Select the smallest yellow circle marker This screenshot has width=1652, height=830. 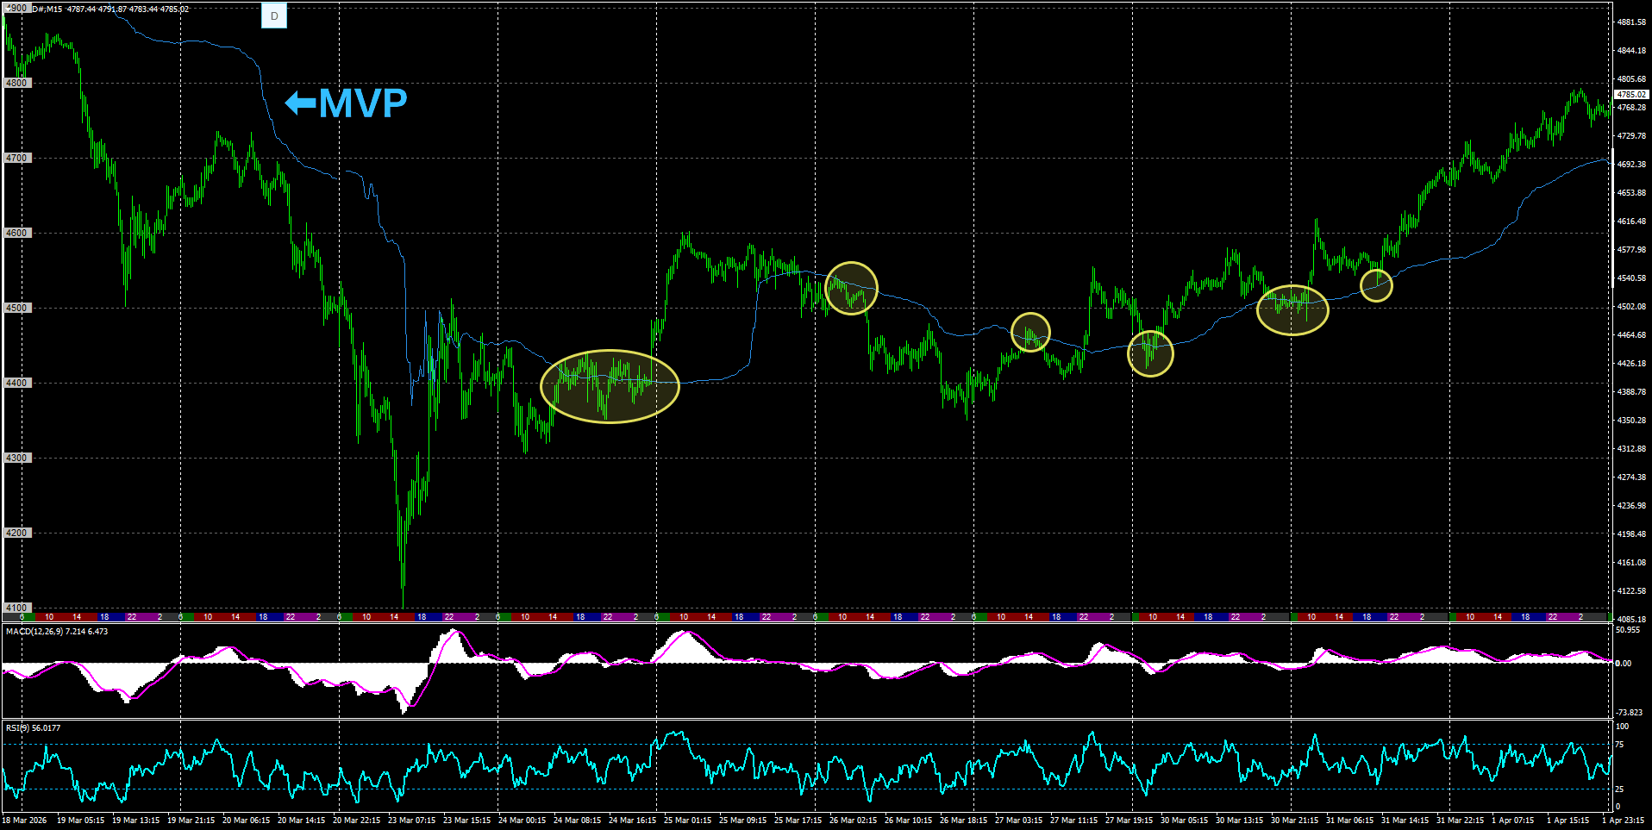point(1376,285)
